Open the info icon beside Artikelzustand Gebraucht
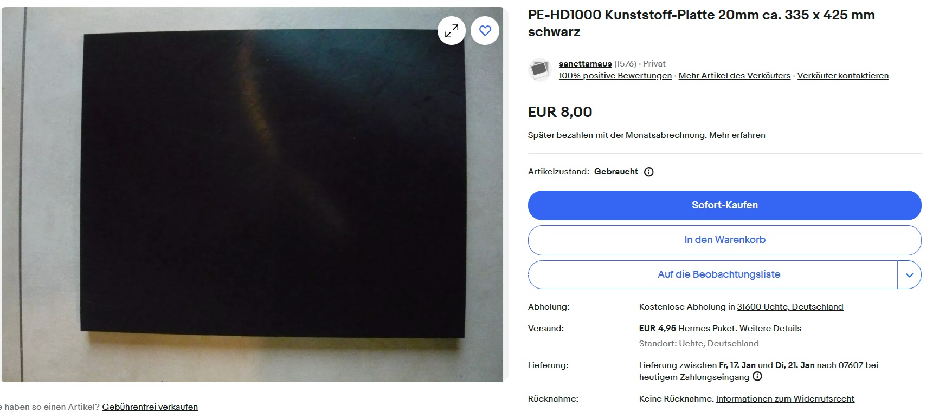This screenshot has width=939, height=413. pyautogui.click(x=648, y=172)
